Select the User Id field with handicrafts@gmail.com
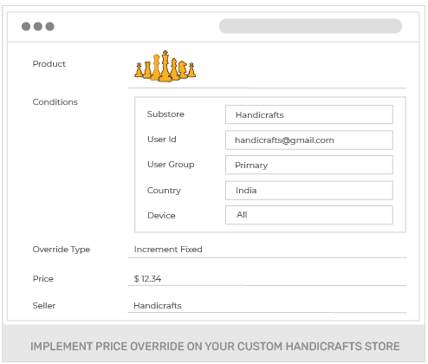Viewport: 428px width, 364px height. click(309, 140)
